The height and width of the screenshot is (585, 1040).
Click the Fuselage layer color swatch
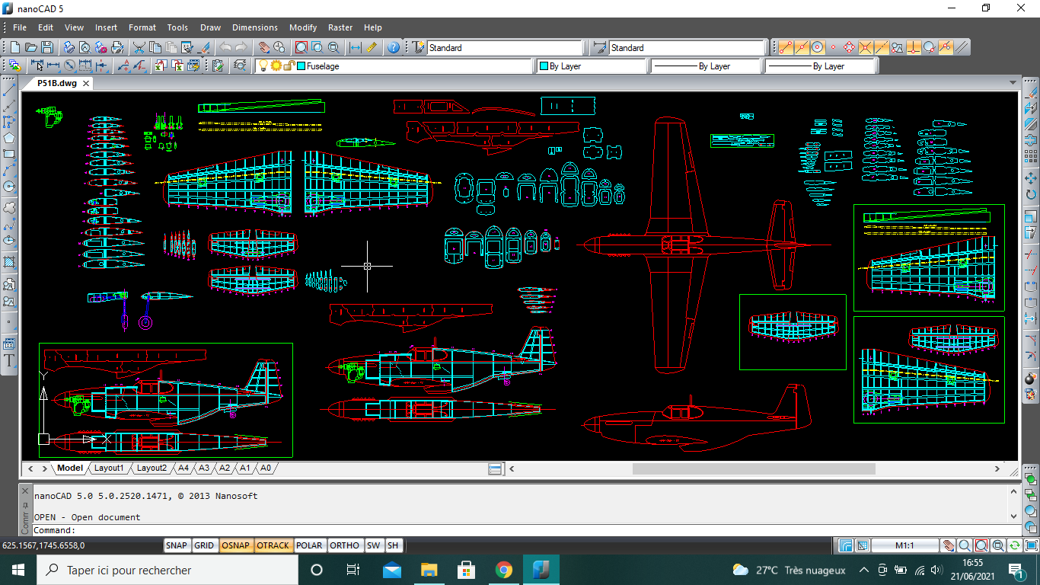[x=301, y=66]
